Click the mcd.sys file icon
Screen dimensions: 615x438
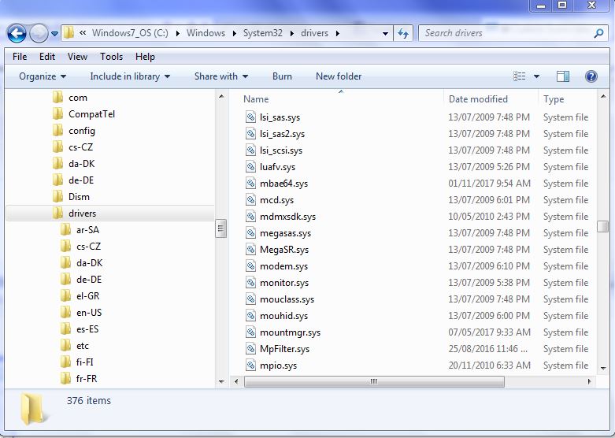[x=250, y=199]
